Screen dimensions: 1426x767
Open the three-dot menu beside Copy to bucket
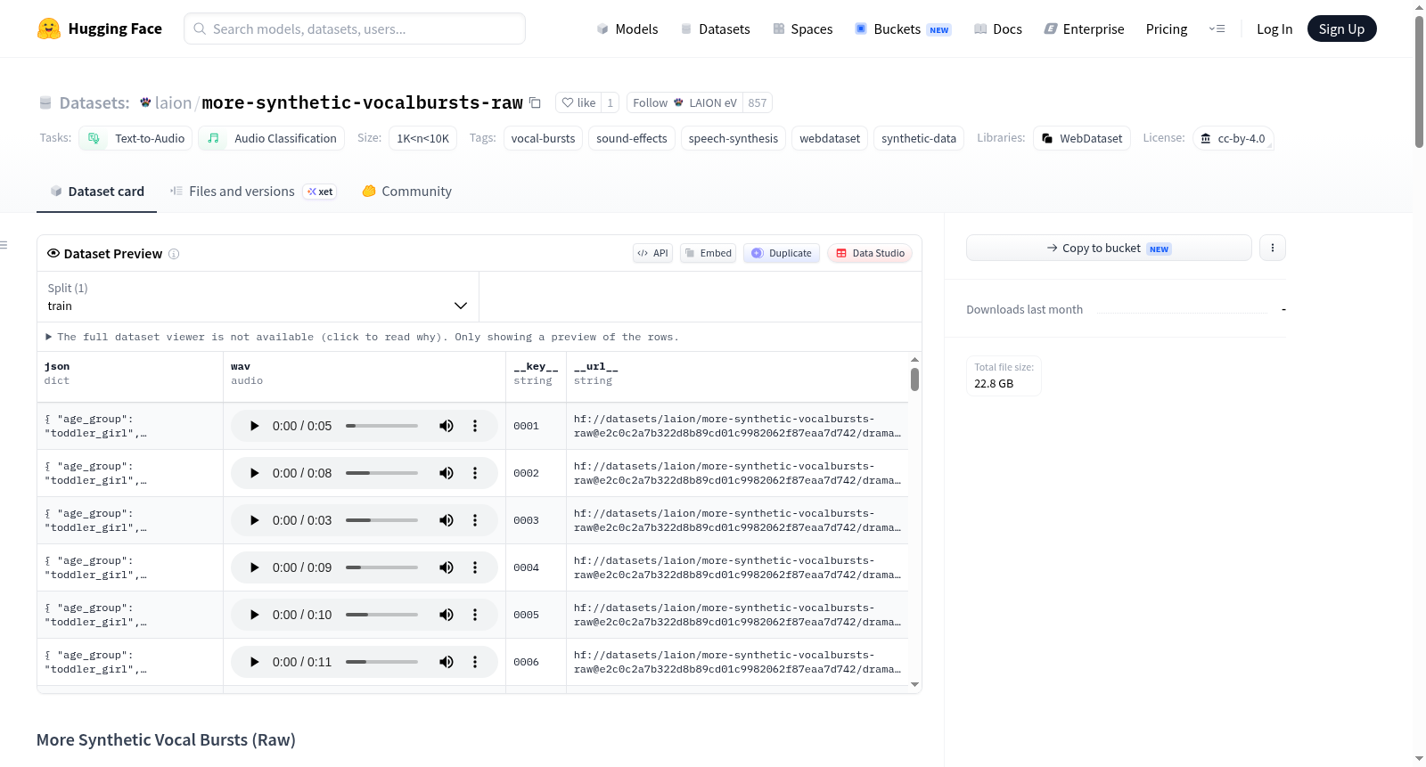pyautogui.click(x=1273, y=248)
